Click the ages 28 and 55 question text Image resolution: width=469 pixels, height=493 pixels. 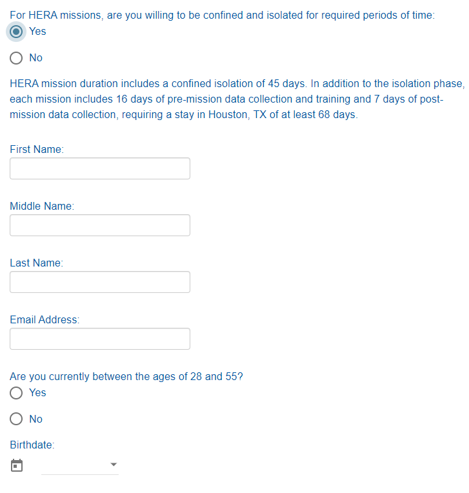coord(126,377)
